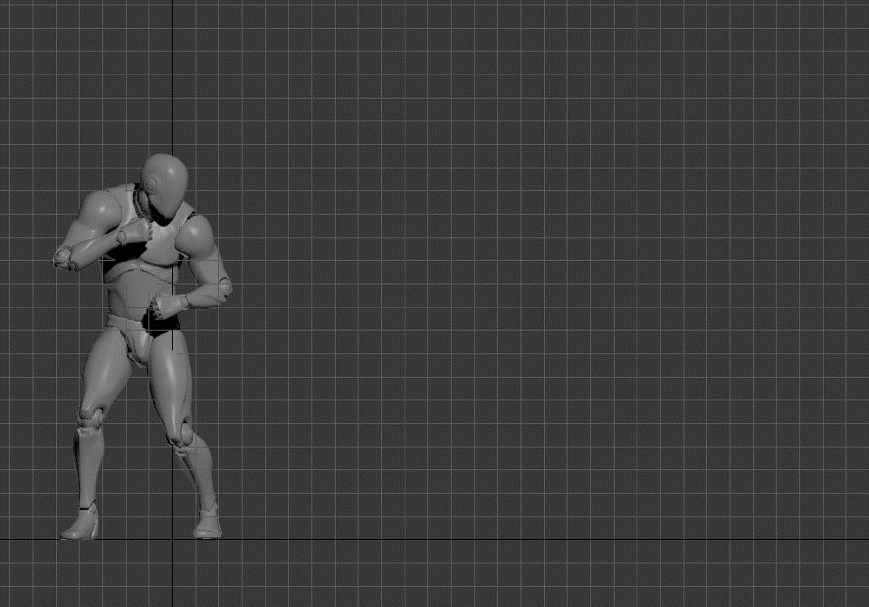This screenshot has width=869, height=607.
Task: Click the fist held at waist level
Action: click(166, 305)
